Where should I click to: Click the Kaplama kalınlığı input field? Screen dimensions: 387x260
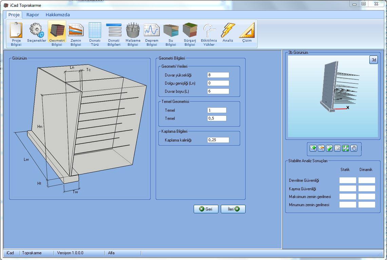(218, 140)
